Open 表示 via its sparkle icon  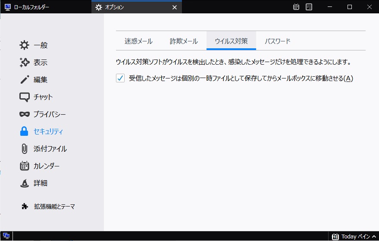point(25,63)
